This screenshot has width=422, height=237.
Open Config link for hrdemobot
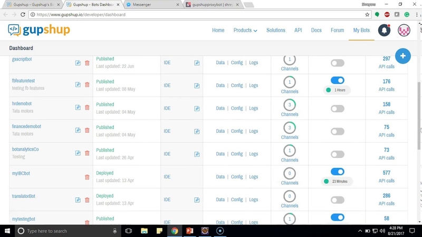(237, 108)
